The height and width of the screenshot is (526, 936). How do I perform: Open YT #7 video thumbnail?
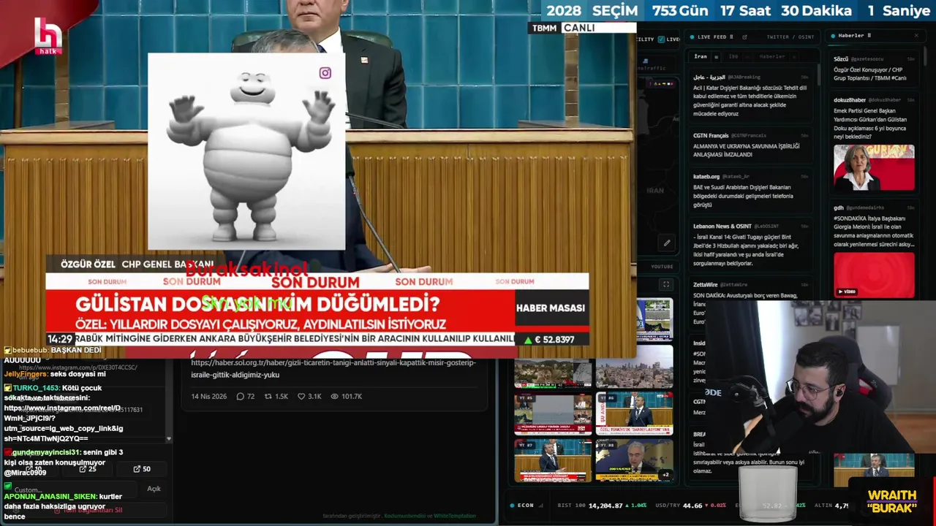(553, 460)
